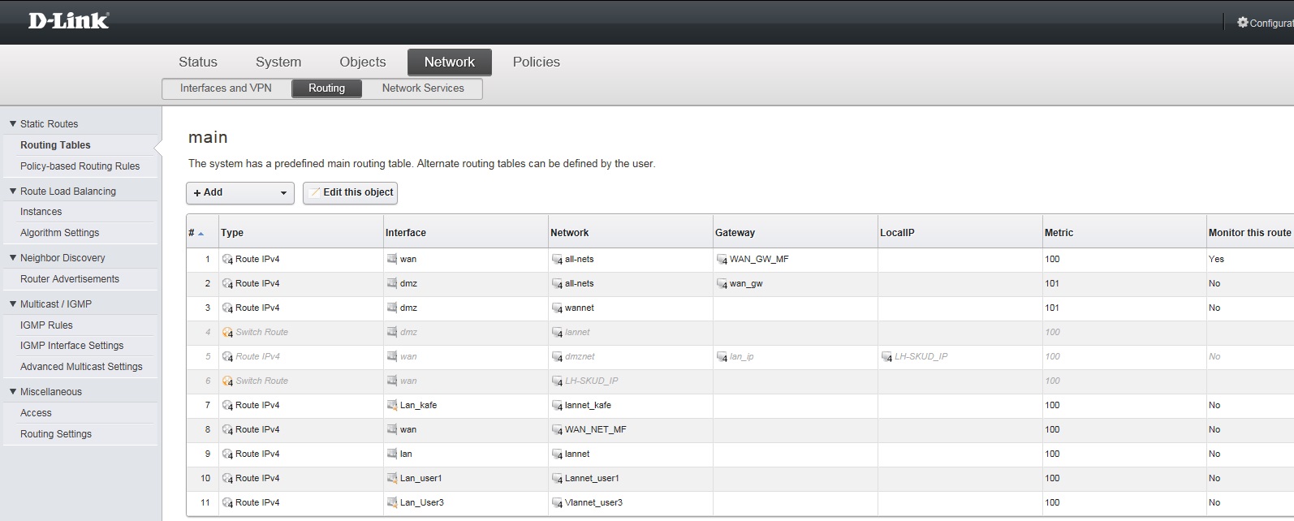This screenshot has width=1294, height=521.
Task: Collapse the Static Routes section
Action: pos(13,124)
